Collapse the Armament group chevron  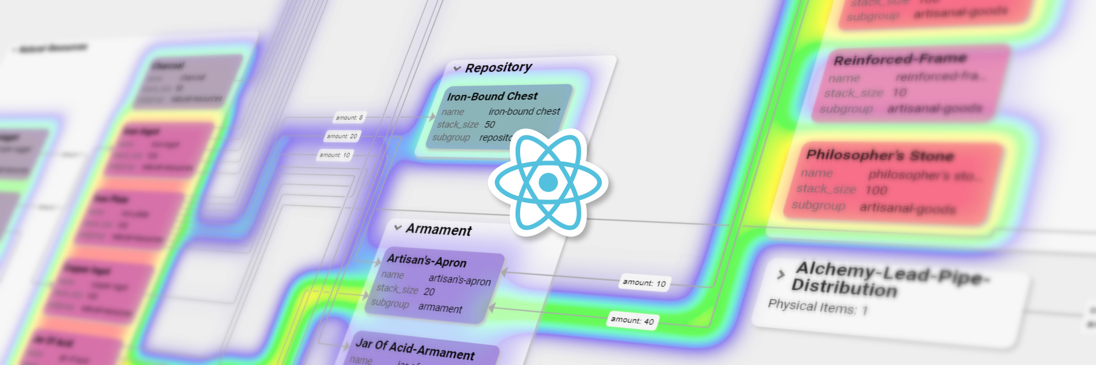[x=398, y=227]
